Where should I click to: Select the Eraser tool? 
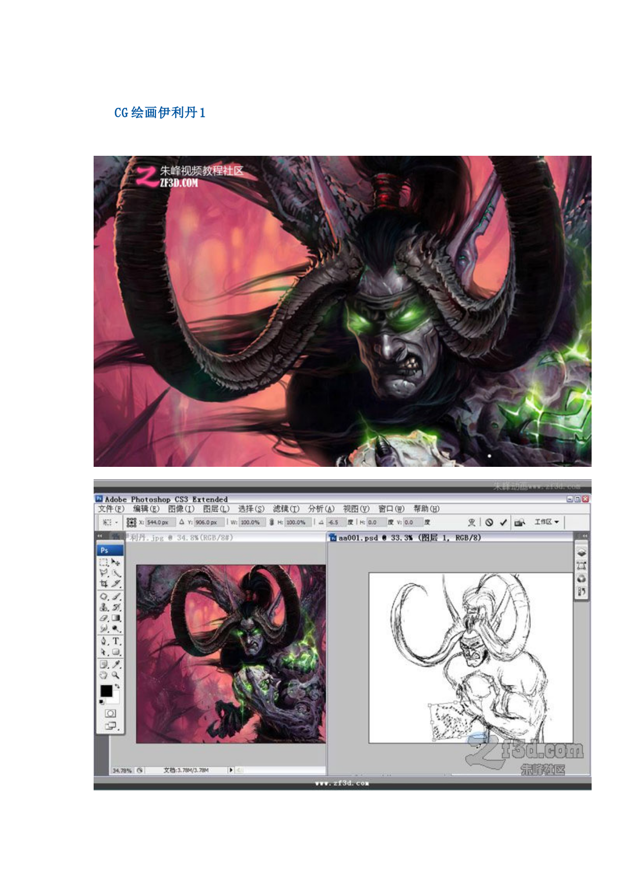pos(104,618)
